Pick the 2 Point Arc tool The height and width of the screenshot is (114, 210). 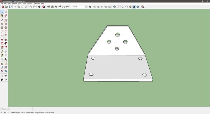[6, 31]
